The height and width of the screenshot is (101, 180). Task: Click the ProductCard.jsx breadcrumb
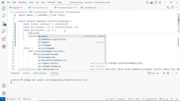coord(40,12)
